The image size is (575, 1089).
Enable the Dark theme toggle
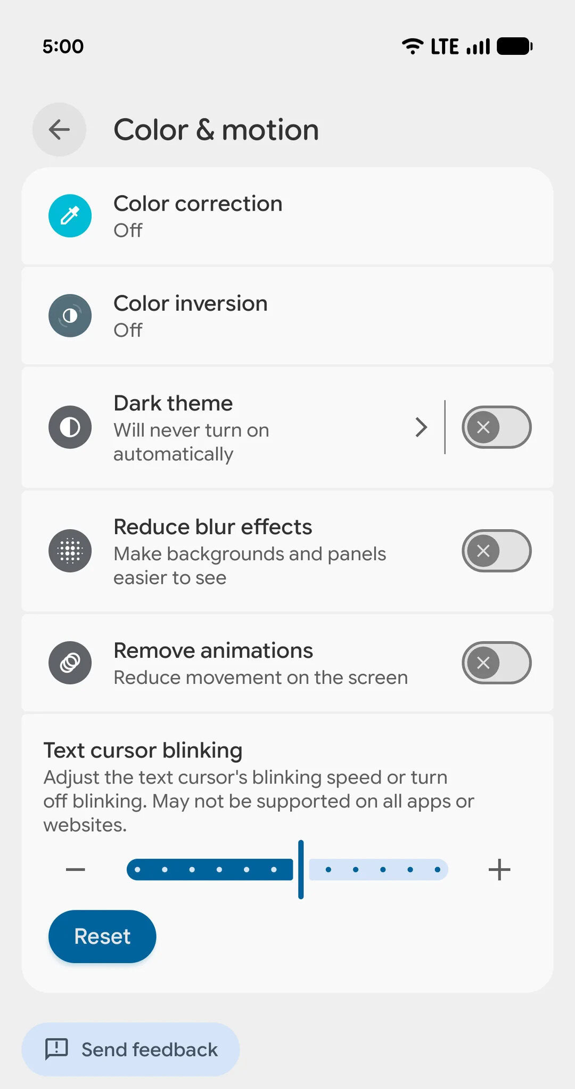click(x=496, y=427)
